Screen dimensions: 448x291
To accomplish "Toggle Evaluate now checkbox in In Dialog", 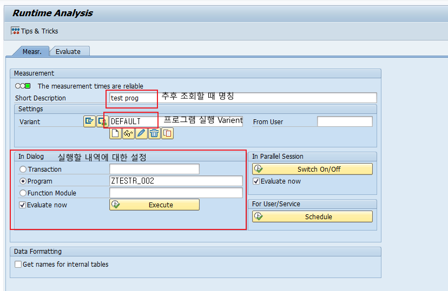I will 23,205.
